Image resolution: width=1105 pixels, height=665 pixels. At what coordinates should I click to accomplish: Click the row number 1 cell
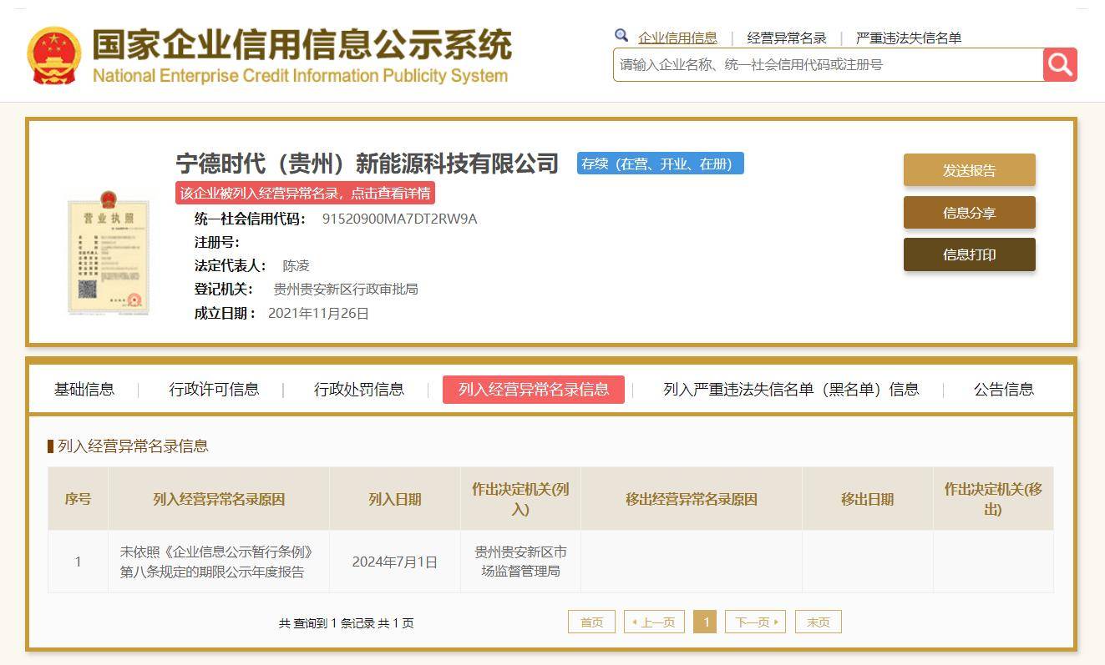(x=78, y=562)
